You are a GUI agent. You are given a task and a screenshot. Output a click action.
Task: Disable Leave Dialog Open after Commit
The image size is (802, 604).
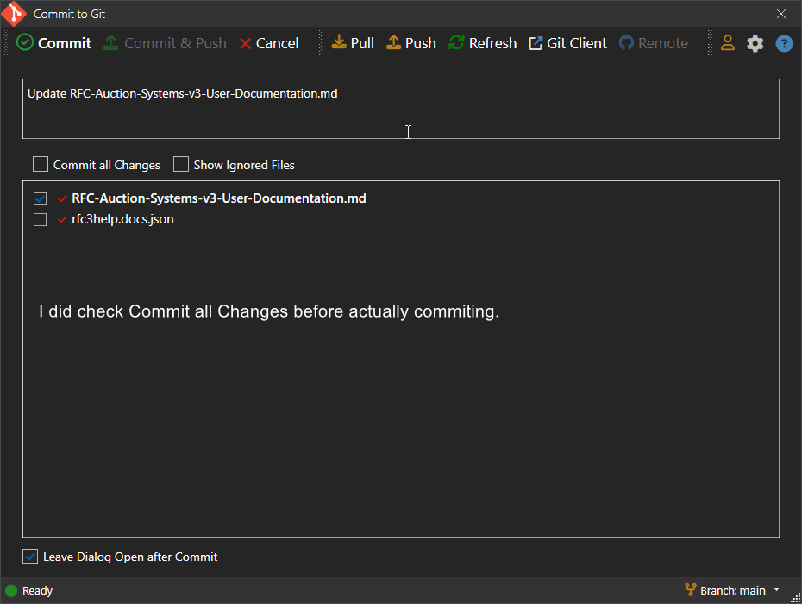[30, 557]
